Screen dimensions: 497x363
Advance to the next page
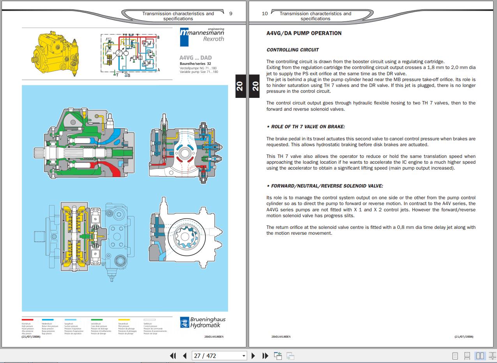click(x=253, y=356)
